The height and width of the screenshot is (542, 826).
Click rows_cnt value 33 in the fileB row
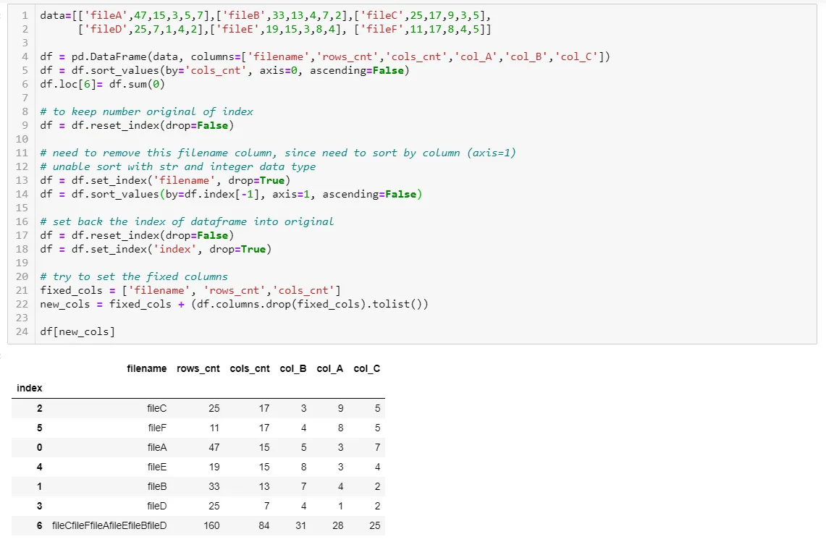(214, 486)
